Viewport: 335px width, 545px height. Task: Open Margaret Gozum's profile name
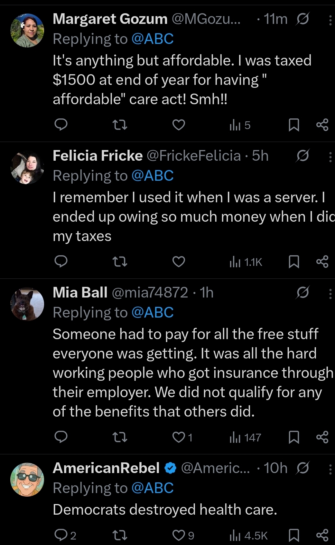click(110, 19)
